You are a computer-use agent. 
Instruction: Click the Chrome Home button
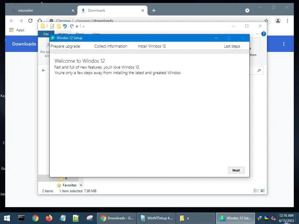40,20
